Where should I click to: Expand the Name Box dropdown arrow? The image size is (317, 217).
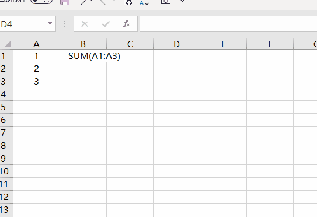[x=50, y=23]
